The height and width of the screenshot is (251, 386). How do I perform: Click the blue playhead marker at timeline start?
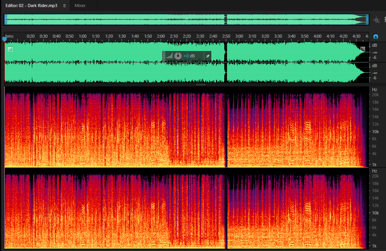(x=4, y=39)
